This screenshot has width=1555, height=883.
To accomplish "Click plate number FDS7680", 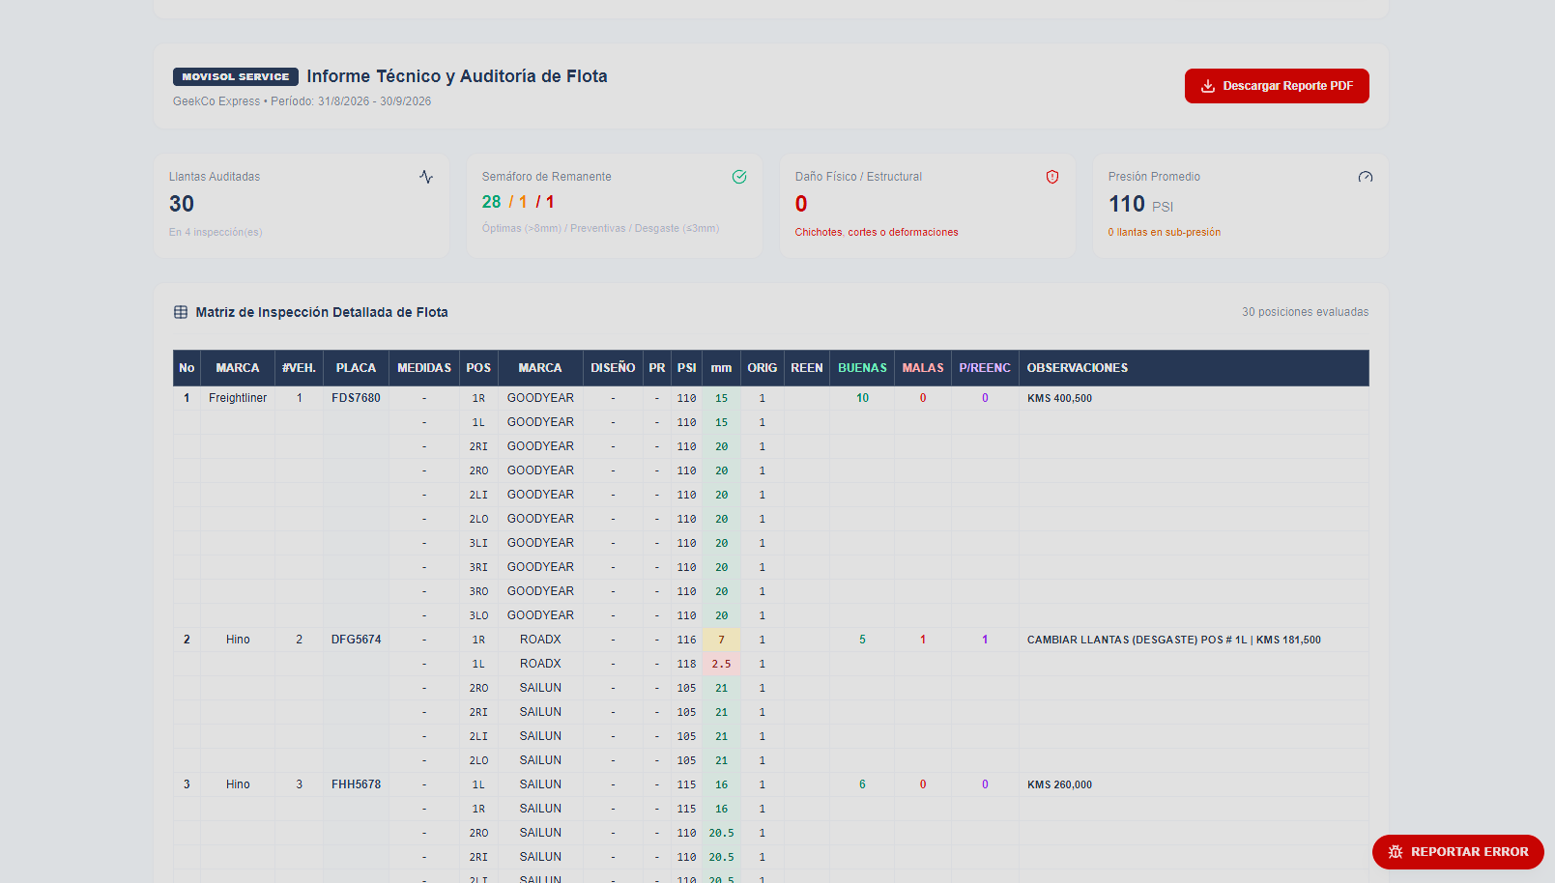I will (x=356, y=398).
